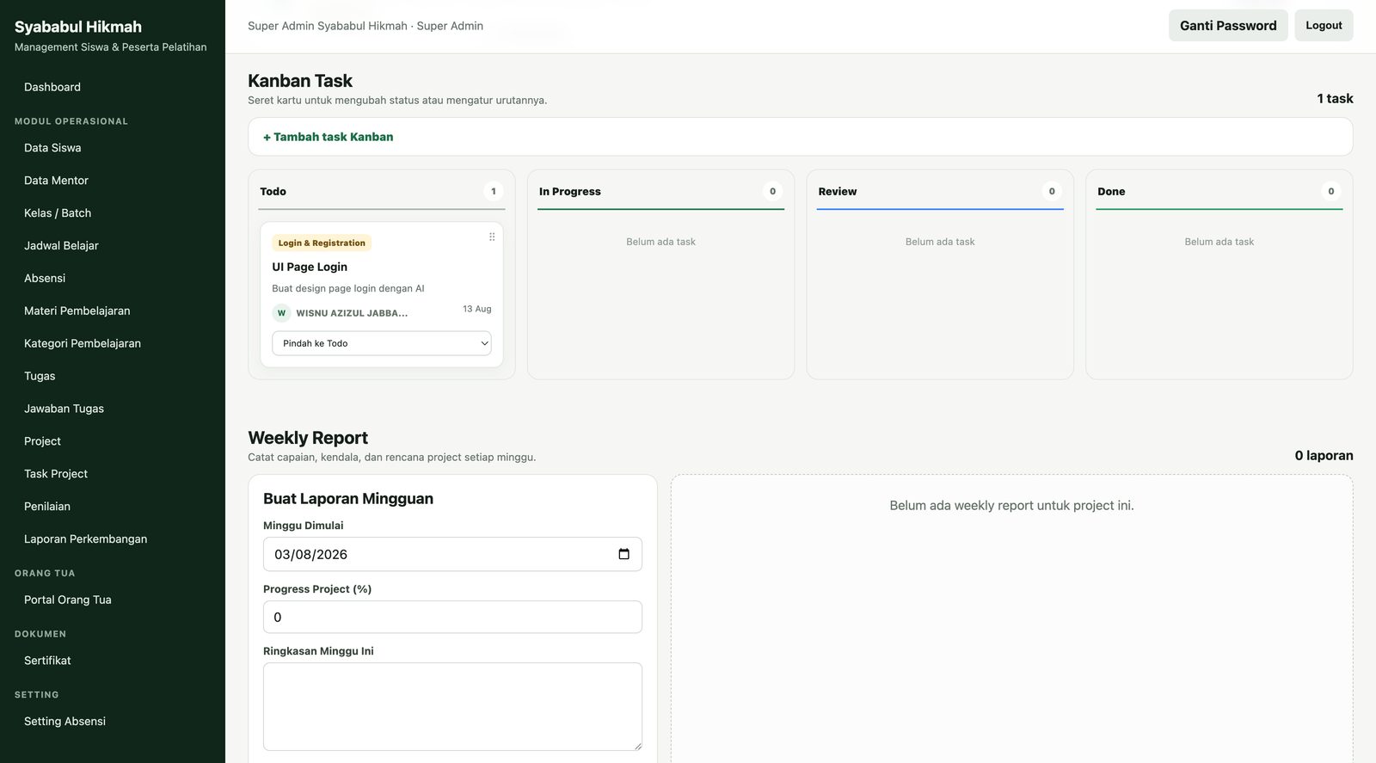Click the Login & Registration tag
Image resolution: width=1376 pixels, height=763 pixels.
click(x=322, y=243)
